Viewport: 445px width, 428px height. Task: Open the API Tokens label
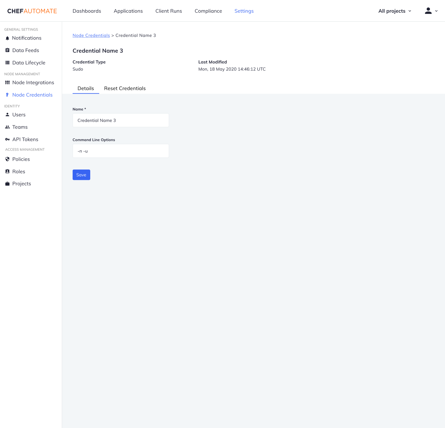pos(25,139)
